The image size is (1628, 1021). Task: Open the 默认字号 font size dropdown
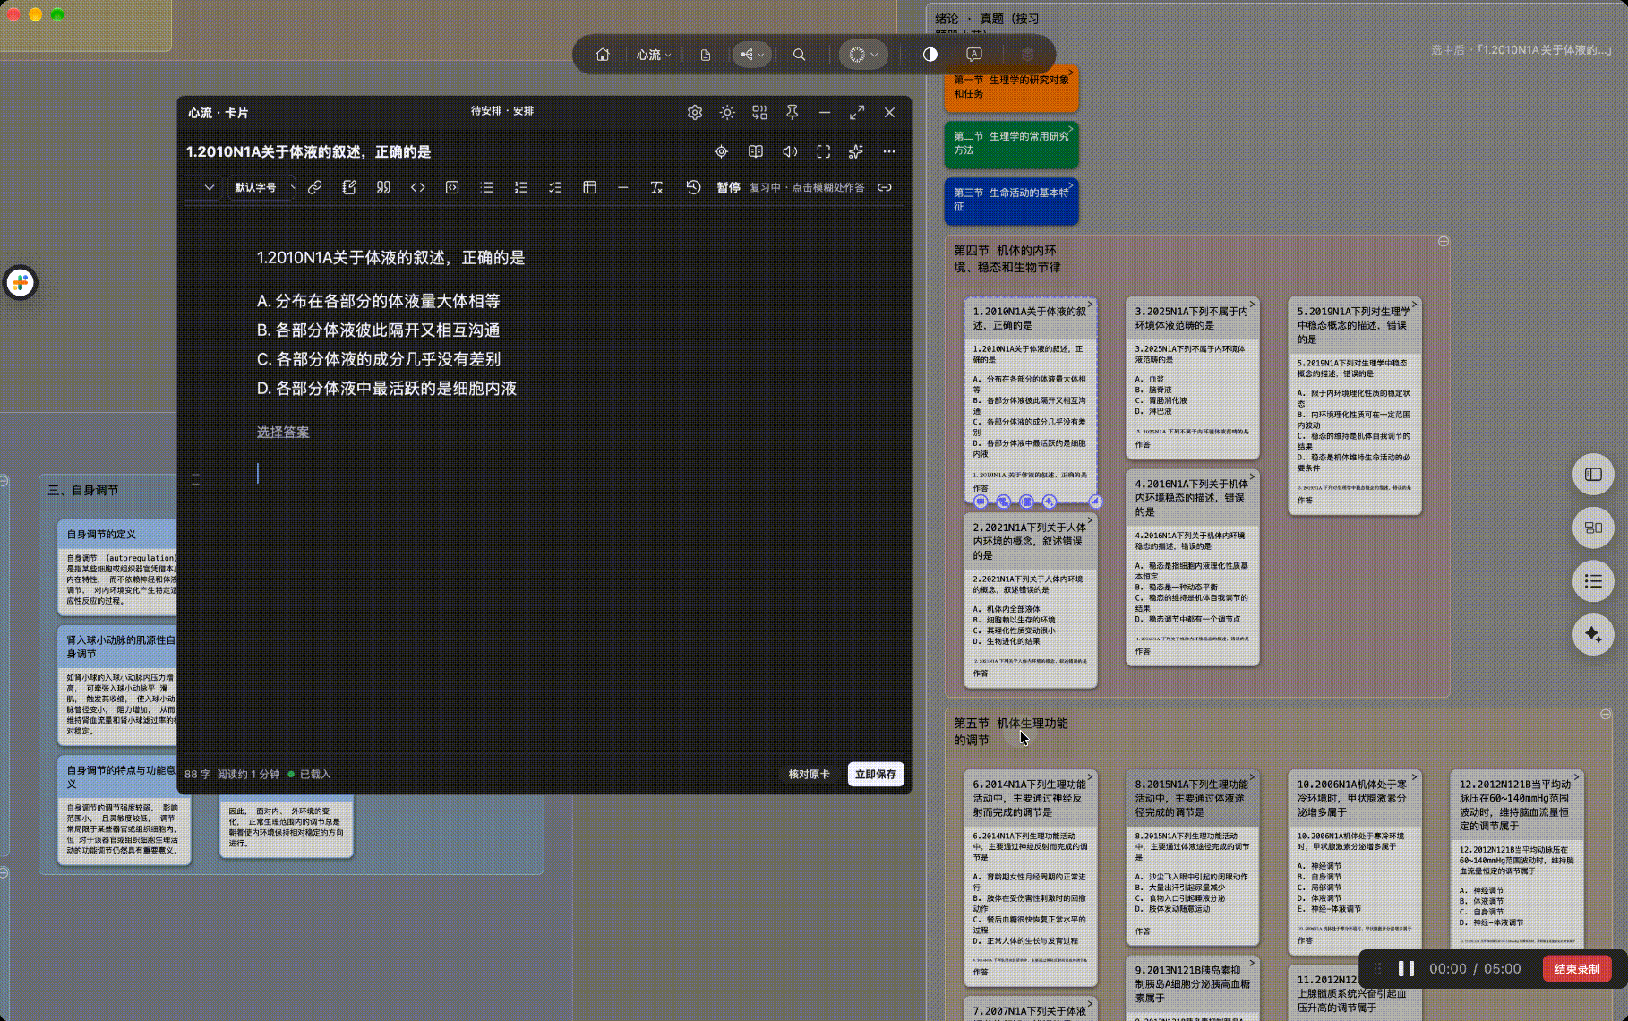click(x=261, y=187)
